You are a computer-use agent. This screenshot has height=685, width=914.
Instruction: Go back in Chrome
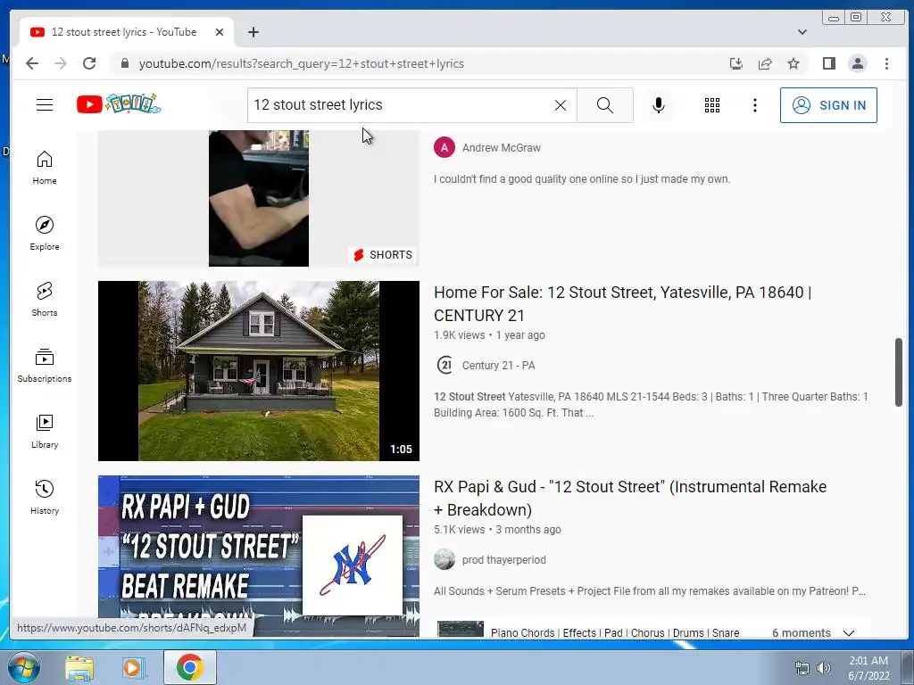pos(32,63)
